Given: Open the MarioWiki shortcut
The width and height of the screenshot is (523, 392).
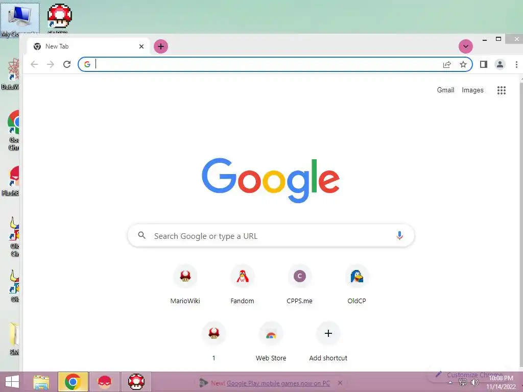Looking at the screenshot, I should [x=185, y=284].
